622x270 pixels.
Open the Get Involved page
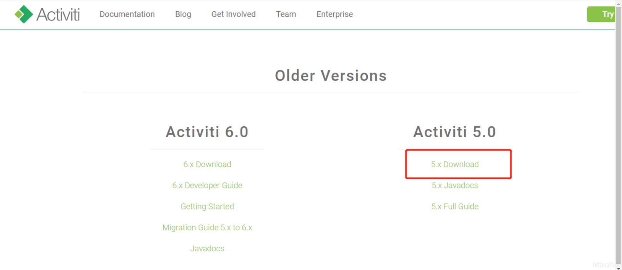(233, 14)
